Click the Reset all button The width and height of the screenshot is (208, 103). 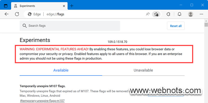click(x=176, y=26)
